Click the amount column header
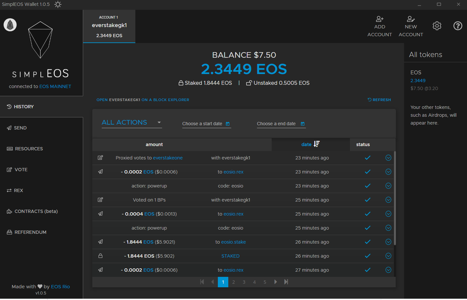 154,144
